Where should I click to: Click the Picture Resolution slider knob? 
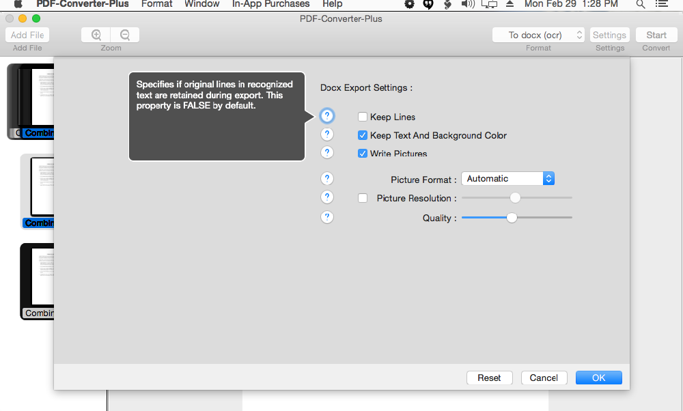pos(515,198)
